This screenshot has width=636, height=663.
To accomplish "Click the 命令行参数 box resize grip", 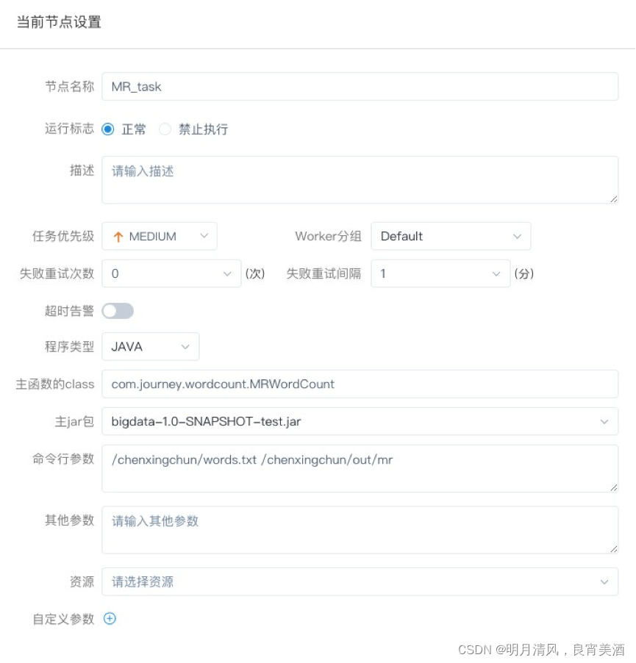I will pyautogui.click(x=614, y=487).
